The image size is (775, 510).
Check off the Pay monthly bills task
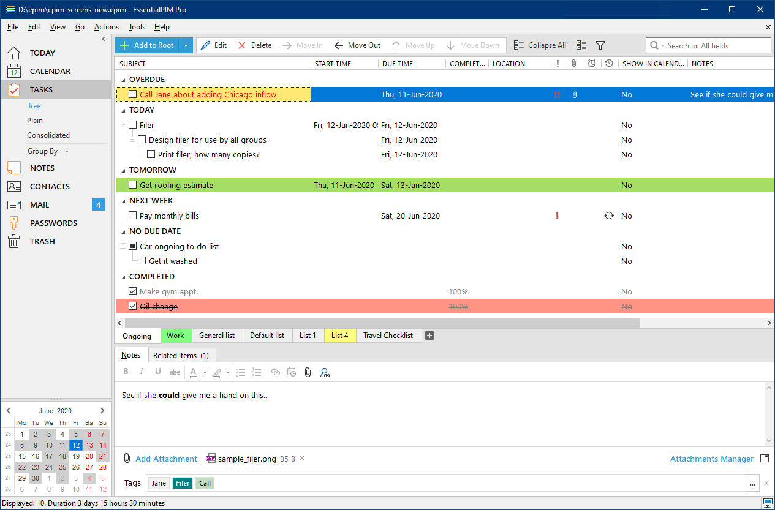tap(132, 216)
